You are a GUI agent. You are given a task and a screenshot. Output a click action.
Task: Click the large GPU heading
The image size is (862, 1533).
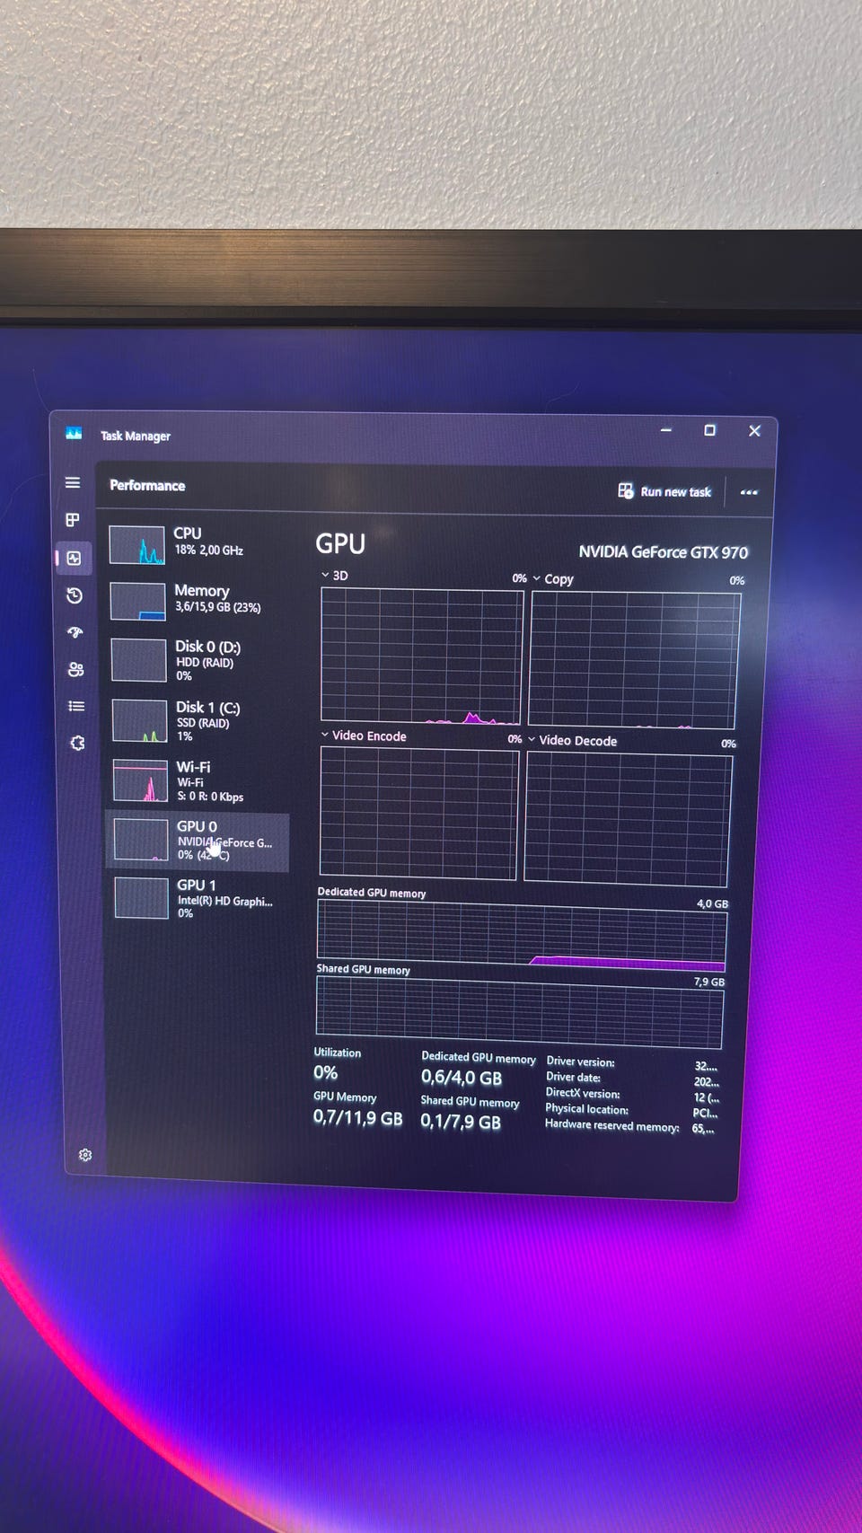[x=340, y=544]
